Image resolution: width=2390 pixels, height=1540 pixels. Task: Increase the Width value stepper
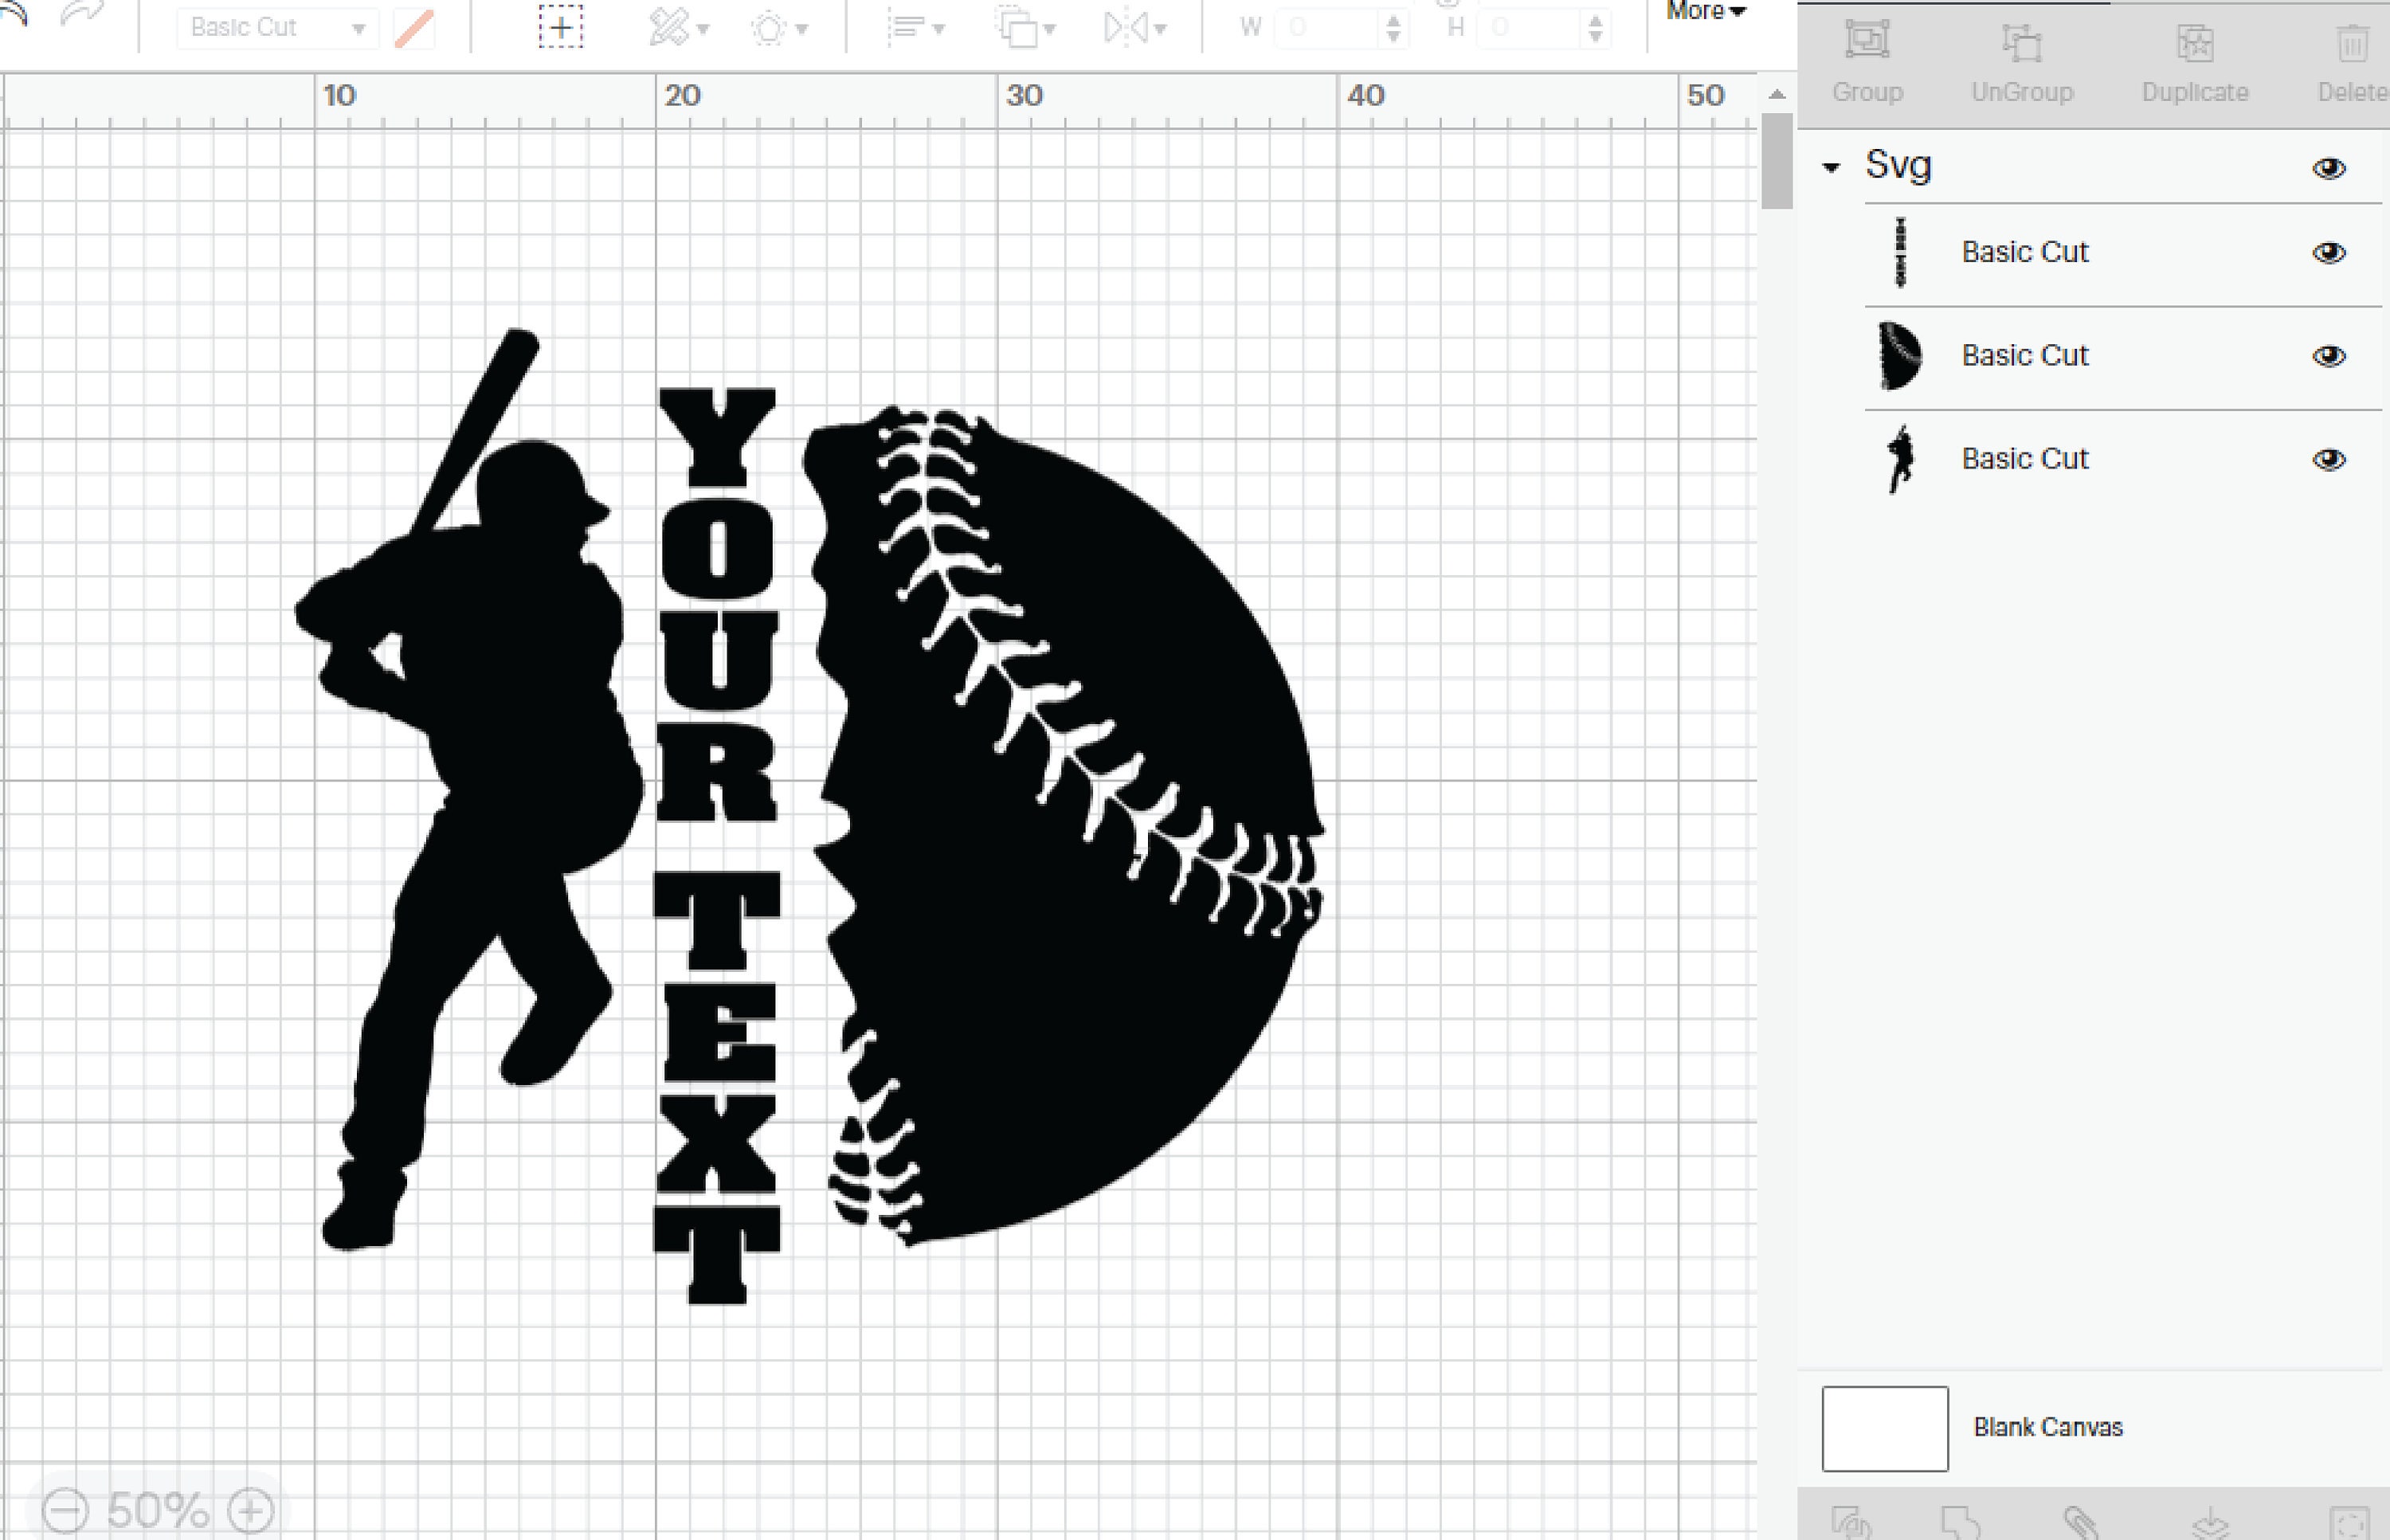(1395, 20)
